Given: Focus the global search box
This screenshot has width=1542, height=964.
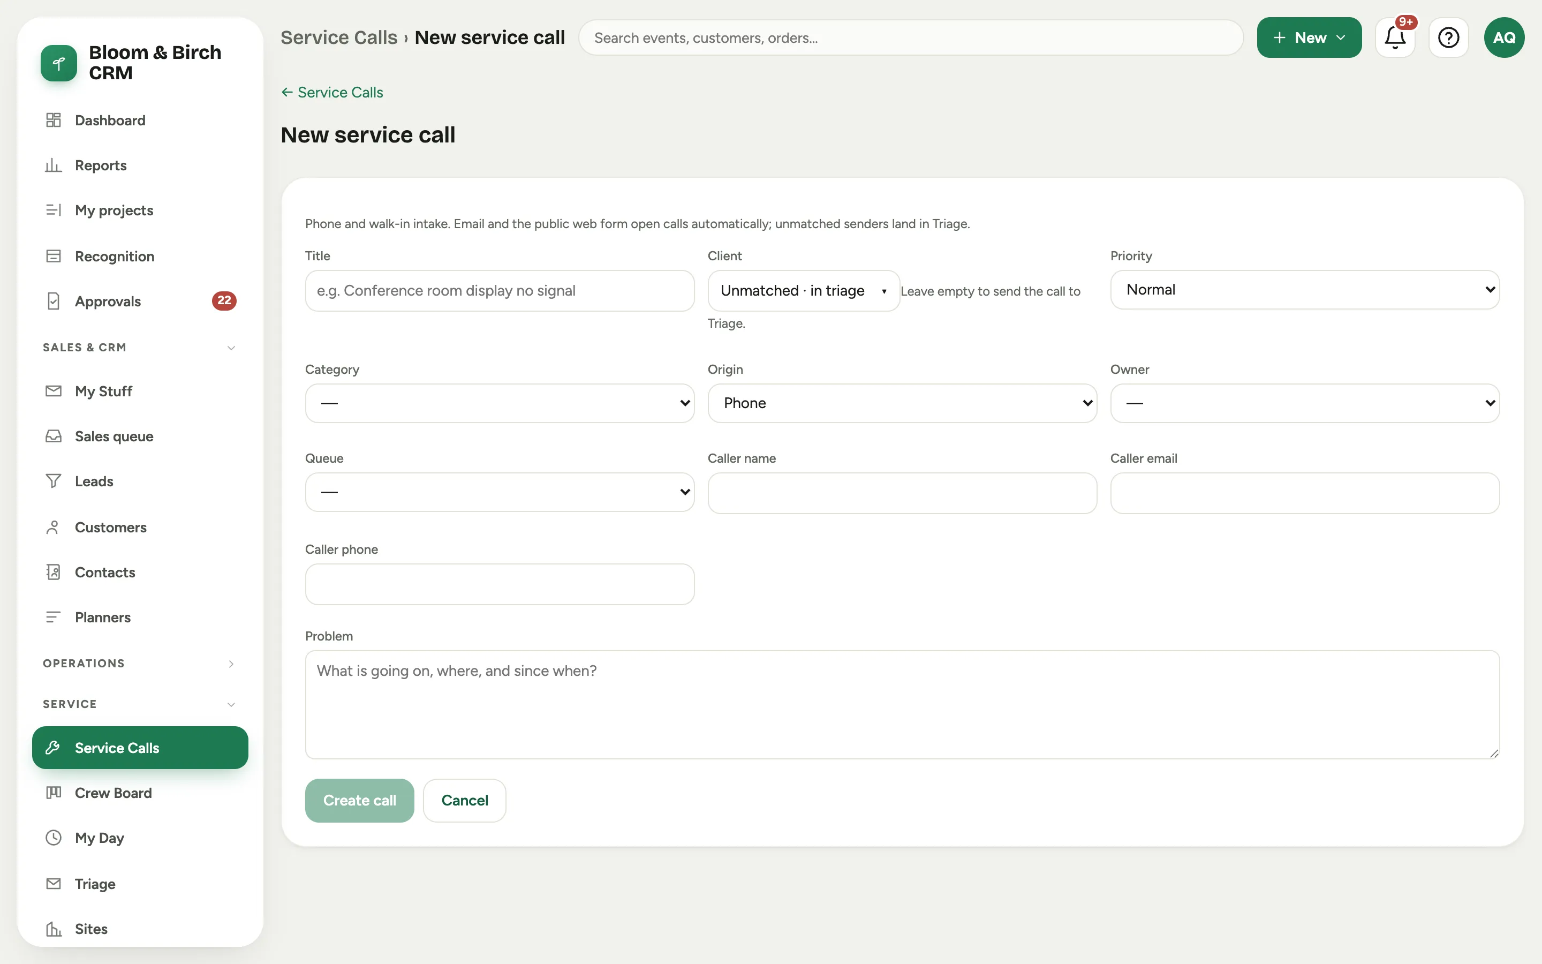Looking at the screenshot, I should coord(911,37).
